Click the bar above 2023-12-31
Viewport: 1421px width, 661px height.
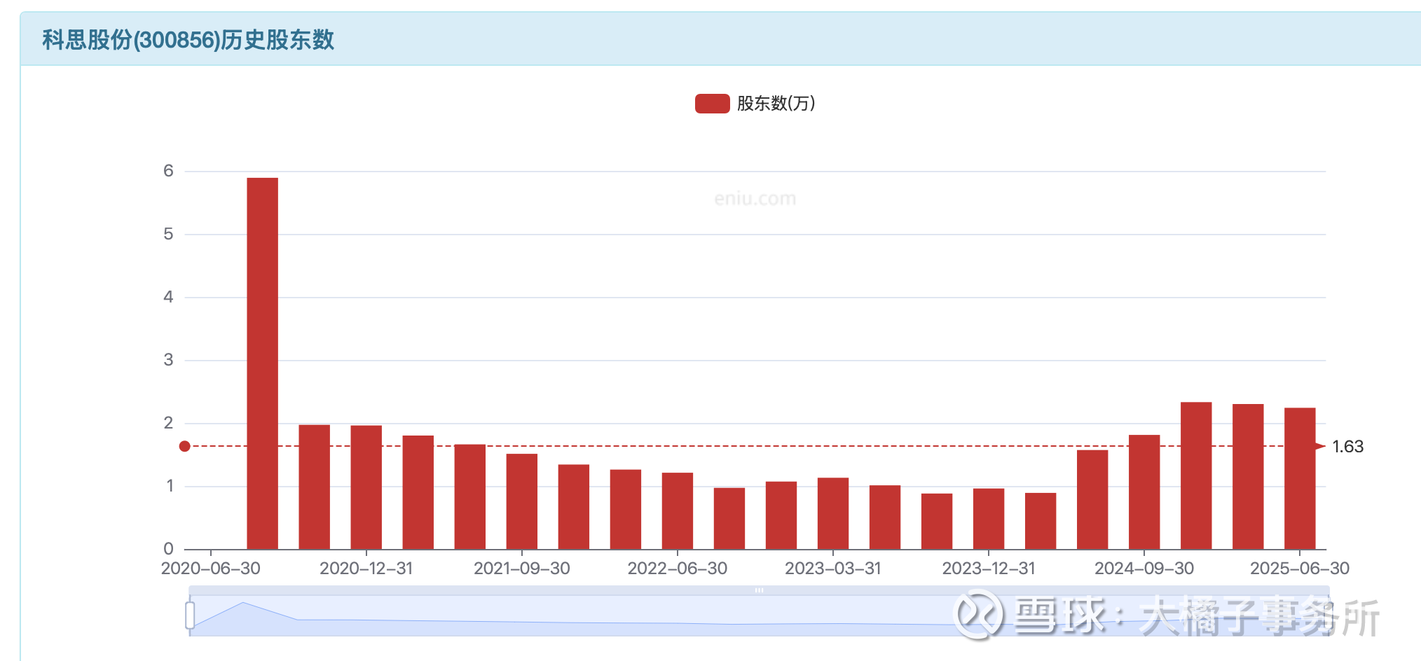click(x=988, y=519)
